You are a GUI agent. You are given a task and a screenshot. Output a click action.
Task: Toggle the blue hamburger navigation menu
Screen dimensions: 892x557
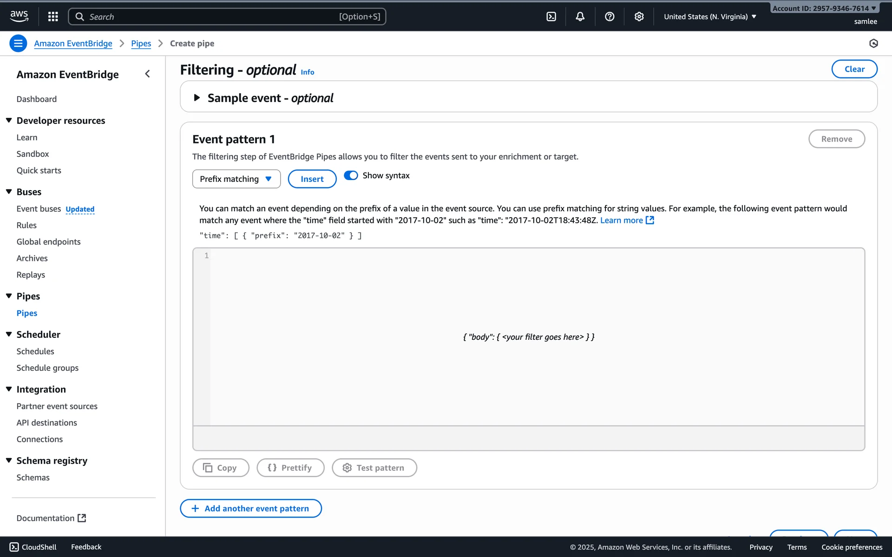(18, 43)
